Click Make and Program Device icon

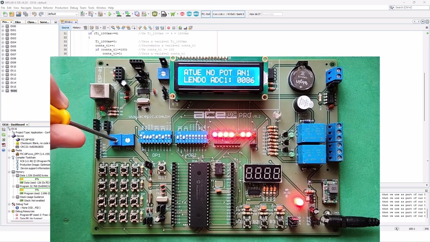118,14
